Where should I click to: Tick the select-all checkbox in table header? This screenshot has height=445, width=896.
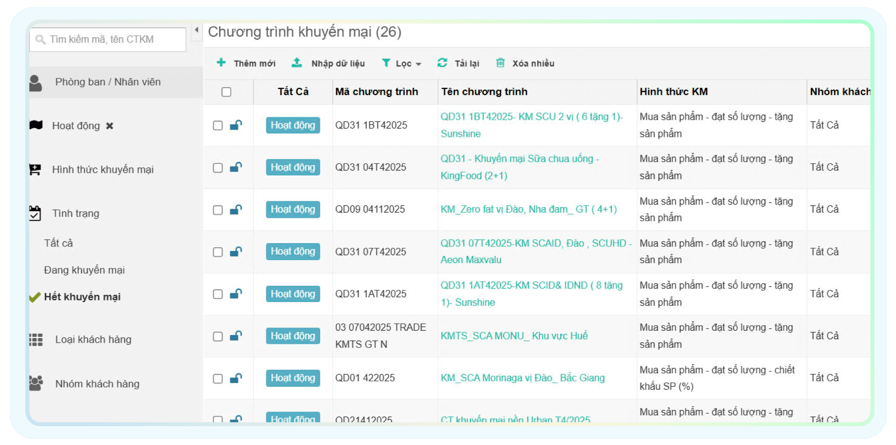pyautogui.click(x=226, y=92)
